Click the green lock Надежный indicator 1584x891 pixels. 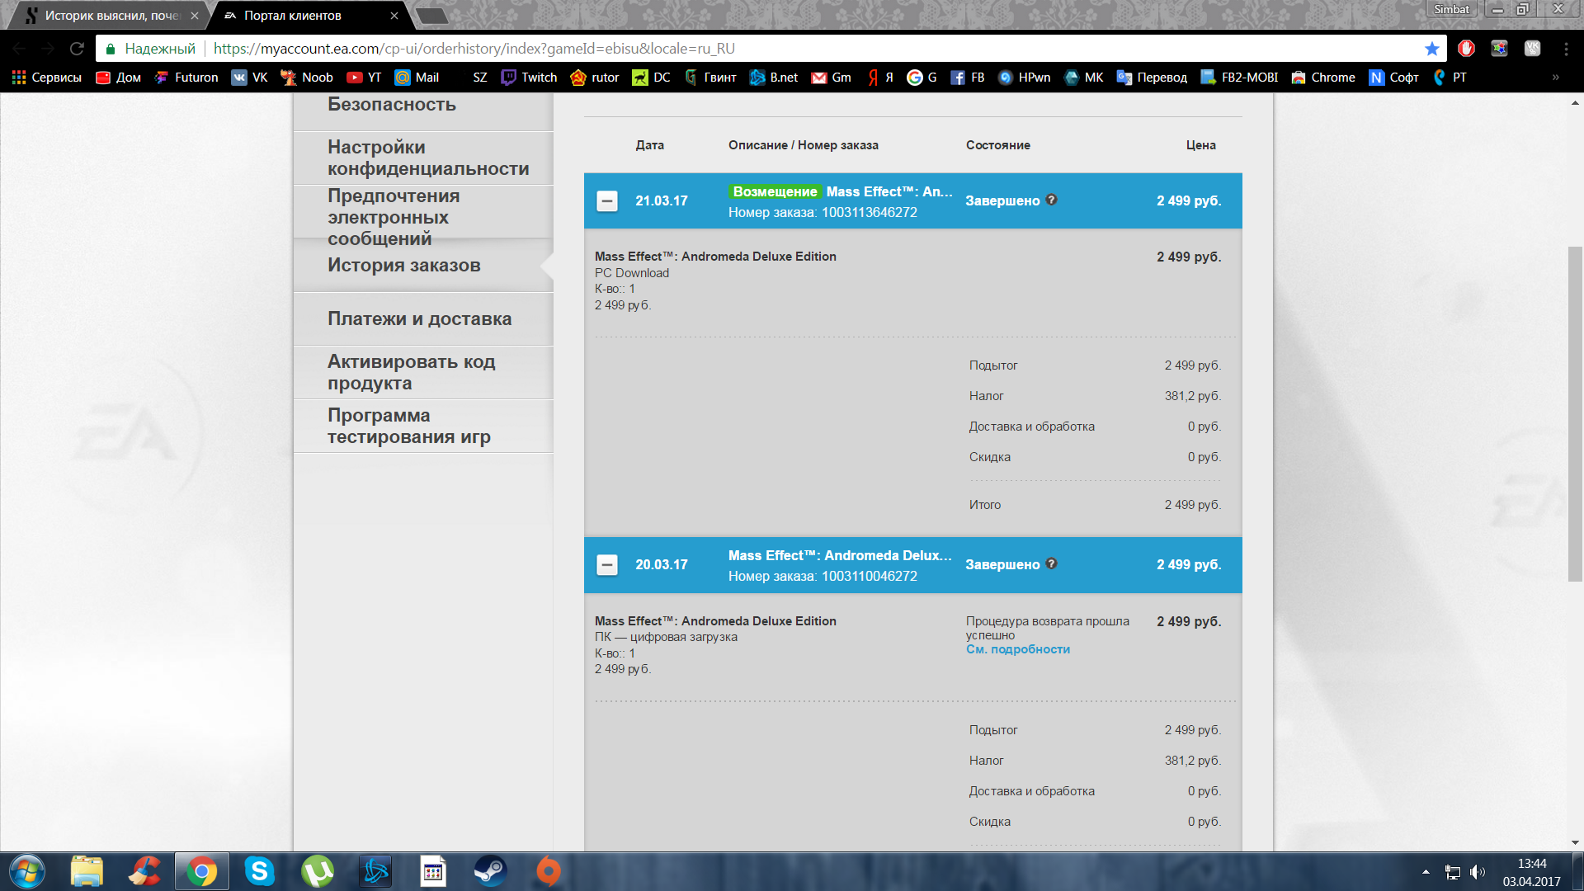[x=150, y=49]
